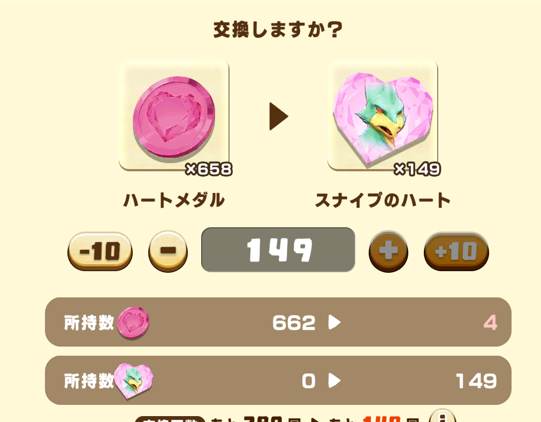Select the quantity field showing 149
Viewport: 541px width, 422px height.
278,250
